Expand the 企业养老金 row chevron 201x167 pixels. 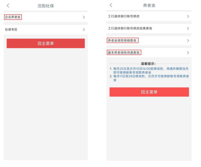[x=84, y=17]
